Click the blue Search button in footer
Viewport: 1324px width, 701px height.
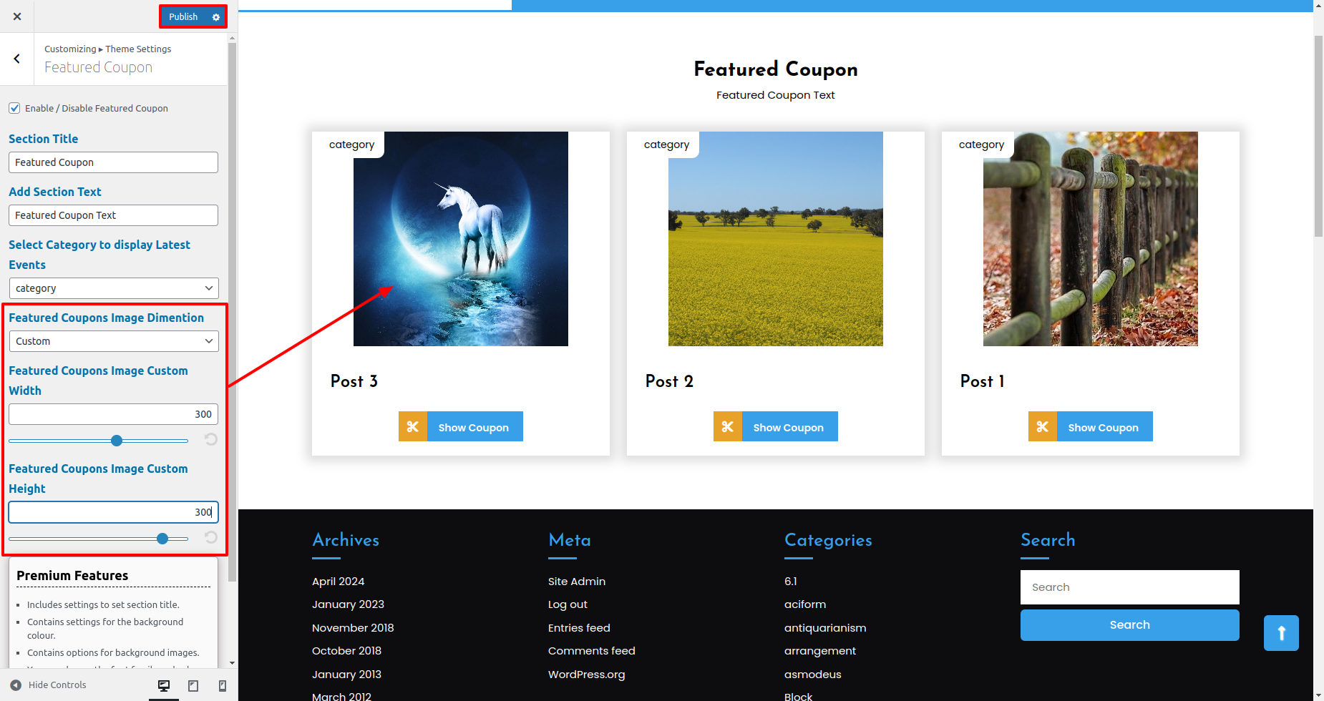[x=1130, y=625]
